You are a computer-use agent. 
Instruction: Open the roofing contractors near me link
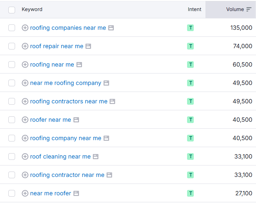click(69, 102)
